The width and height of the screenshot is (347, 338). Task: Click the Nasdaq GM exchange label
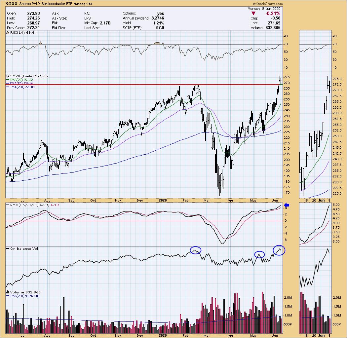coord(83,4)
